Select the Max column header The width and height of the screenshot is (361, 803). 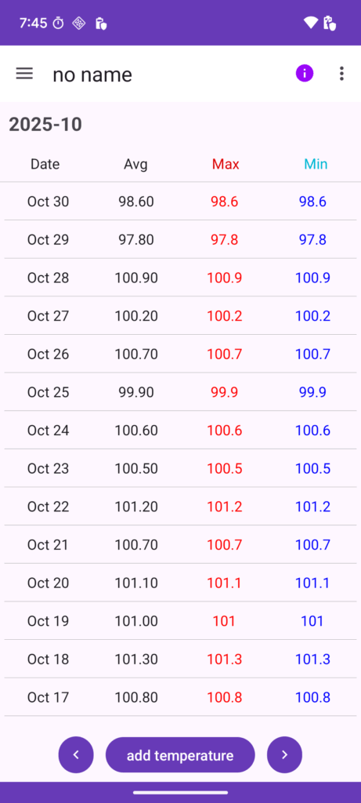226,164
